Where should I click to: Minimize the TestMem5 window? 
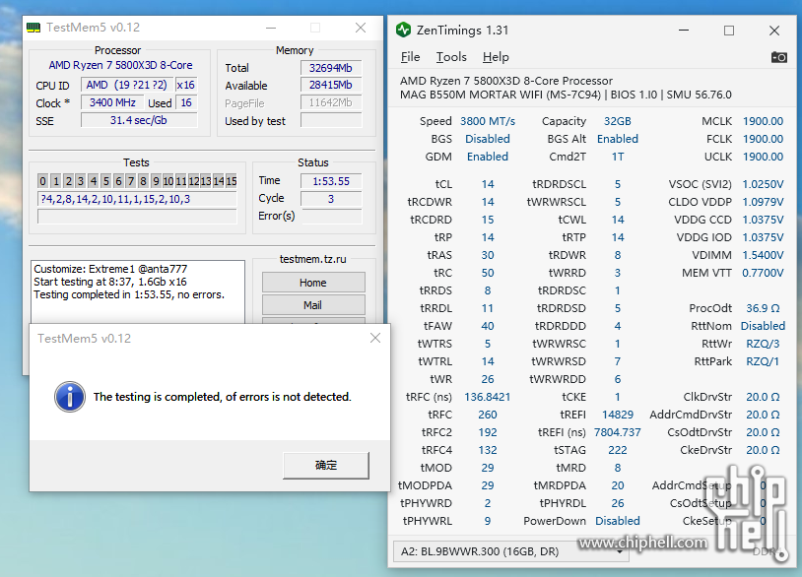pos(271,28)
